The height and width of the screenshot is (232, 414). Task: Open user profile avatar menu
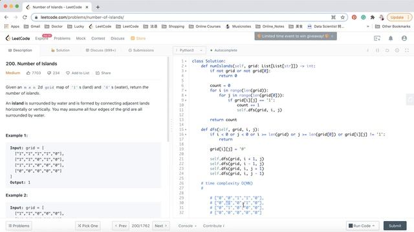coord(404,39)
